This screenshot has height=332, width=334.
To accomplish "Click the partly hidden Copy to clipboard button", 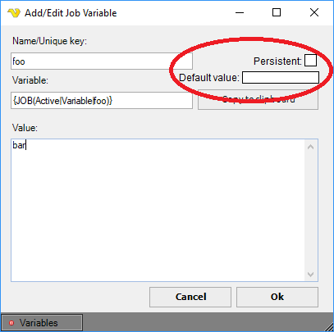I will 258,100.
